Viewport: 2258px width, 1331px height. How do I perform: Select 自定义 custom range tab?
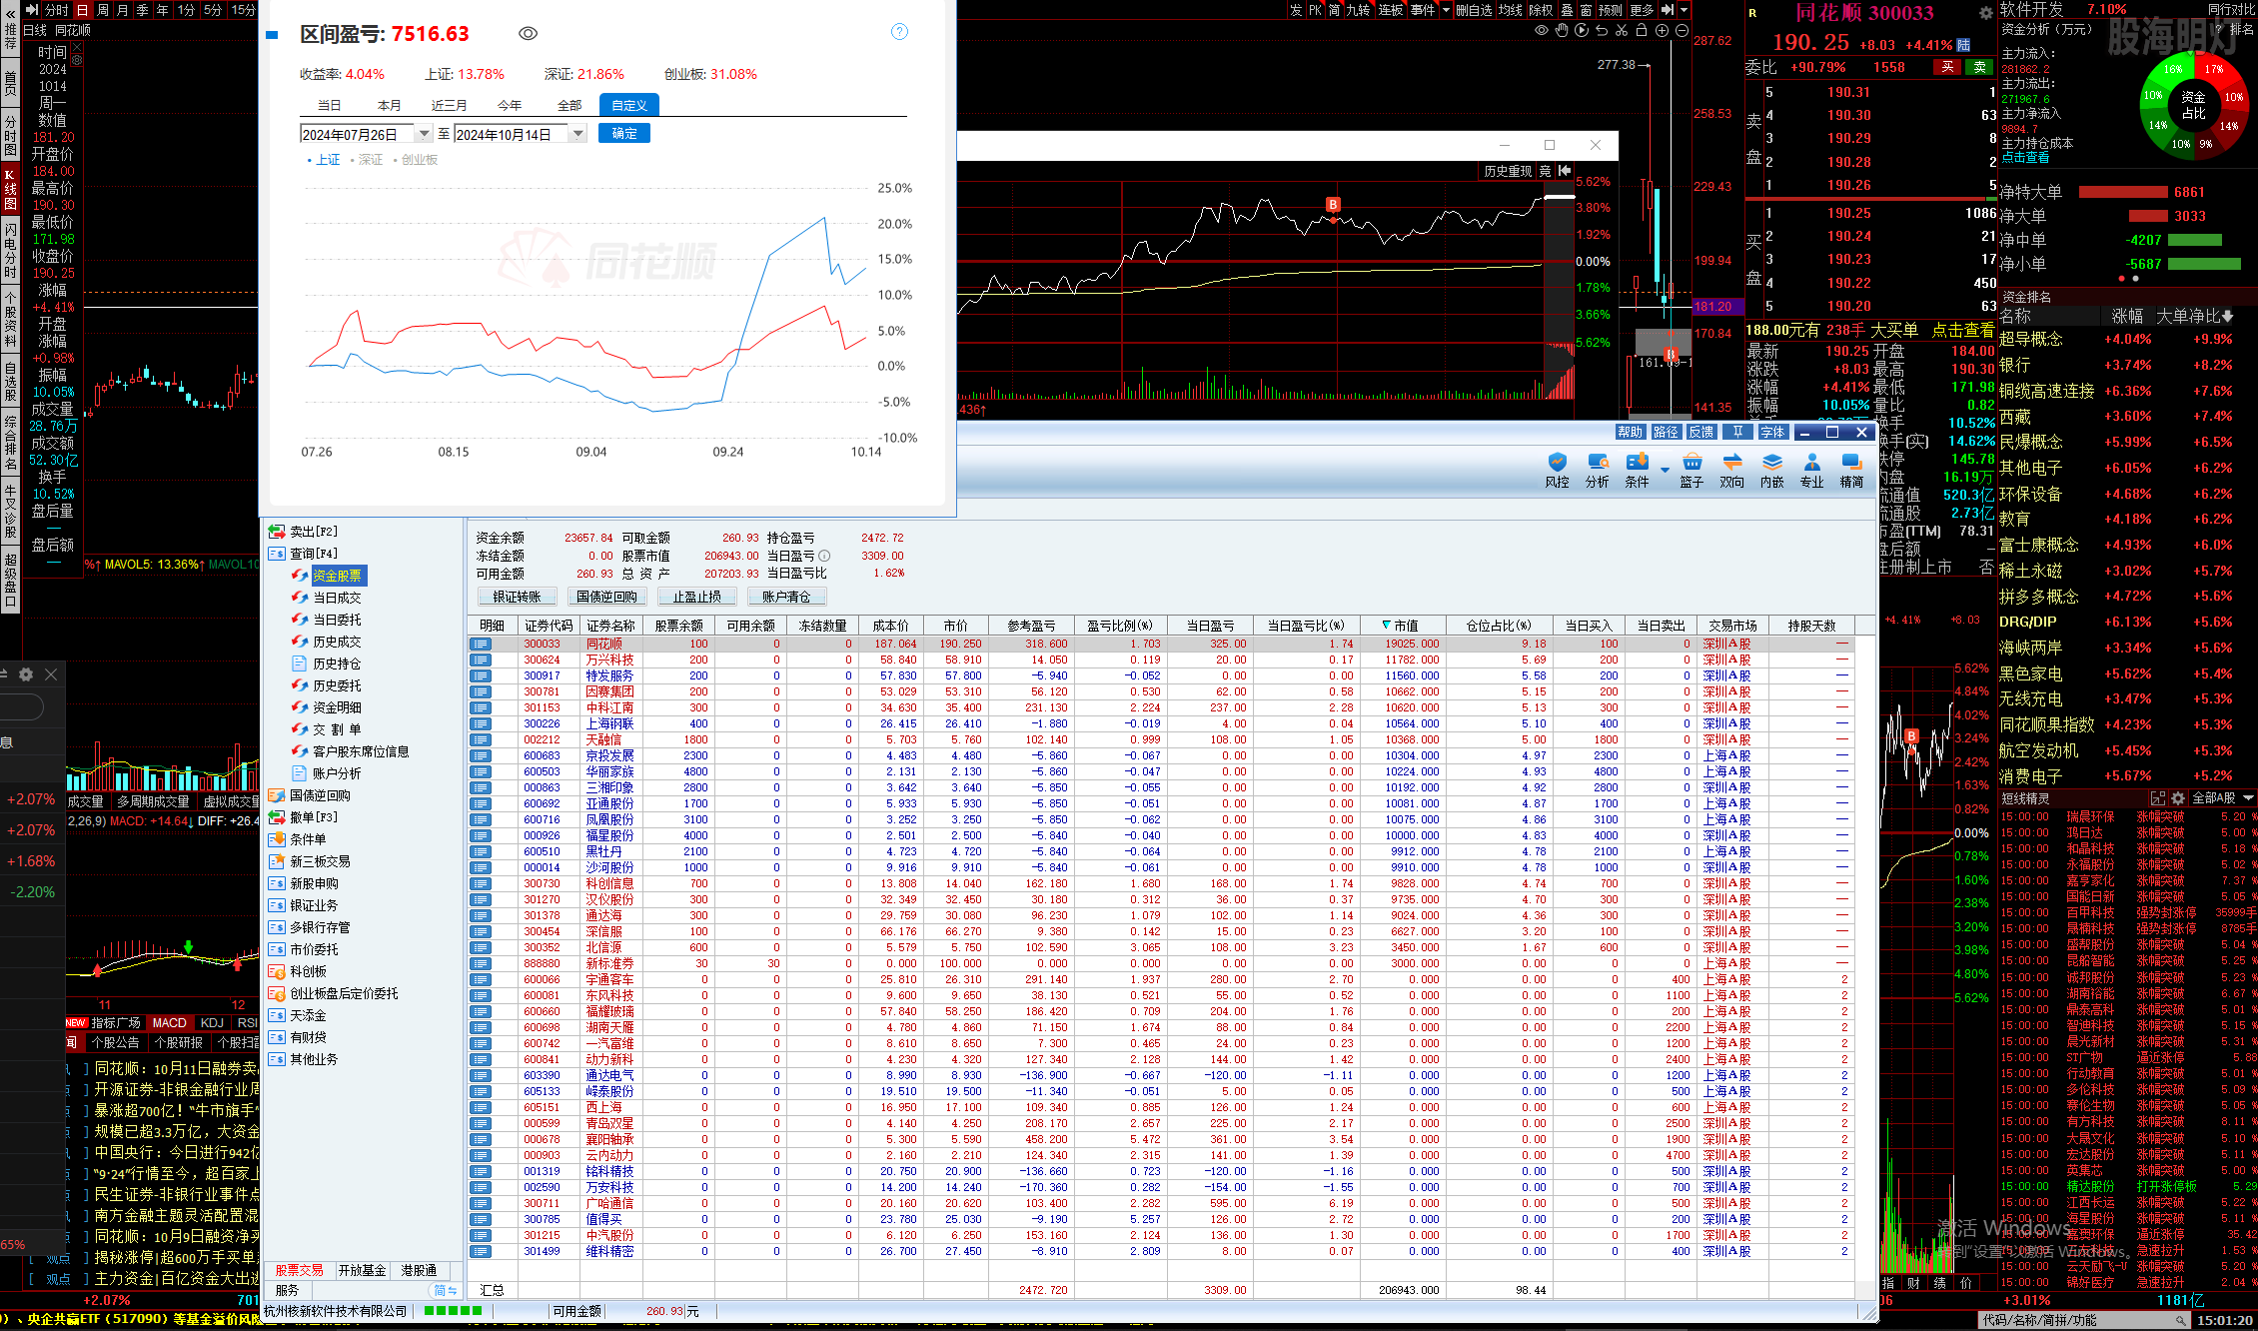[629, 105]
